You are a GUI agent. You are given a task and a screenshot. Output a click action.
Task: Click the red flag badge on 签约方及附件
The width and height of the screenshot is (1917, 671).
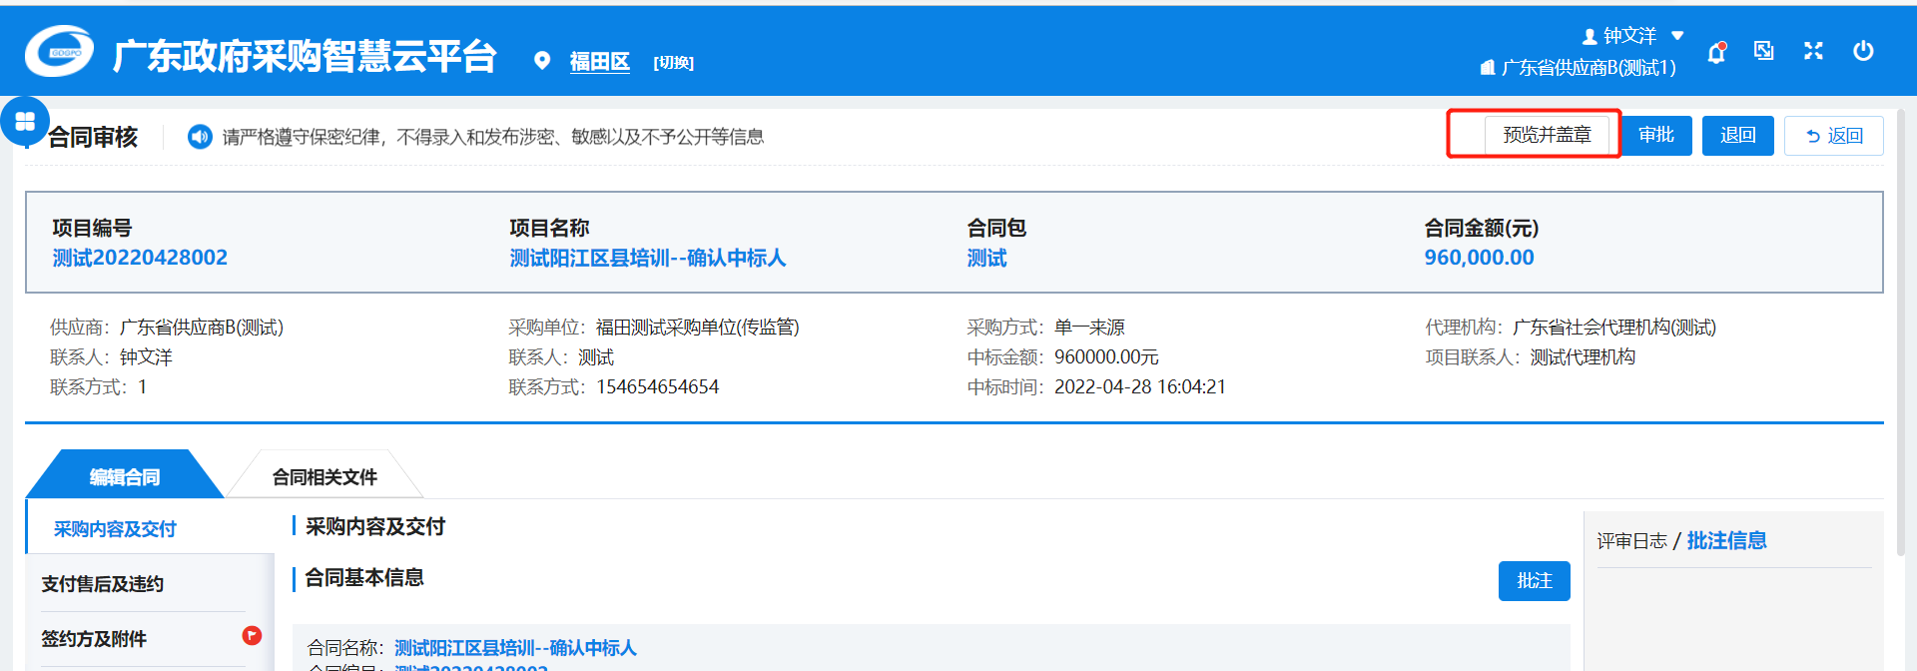(252, 635)
